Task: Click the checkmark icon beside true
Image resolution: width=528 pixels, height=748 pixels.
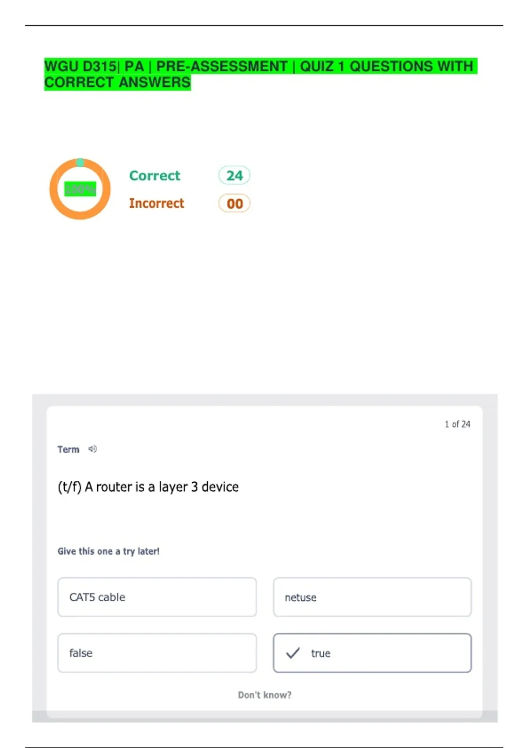Action: pos(293,653)
